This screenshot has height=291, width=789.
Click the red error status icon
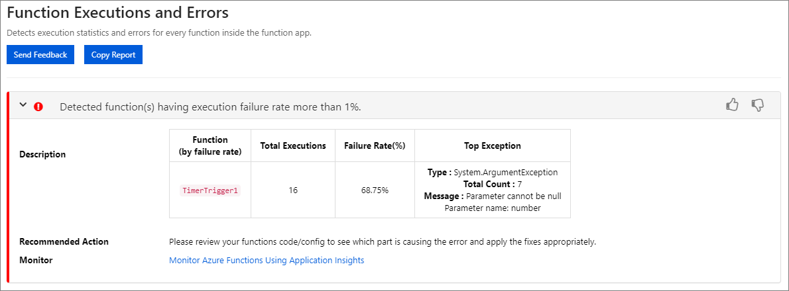click(x=38, y=106)
